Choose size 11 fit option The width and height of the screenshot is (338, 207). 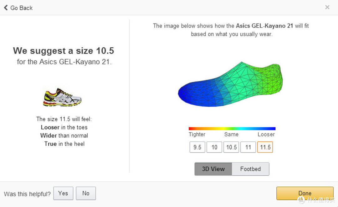[x=248, y=147]
